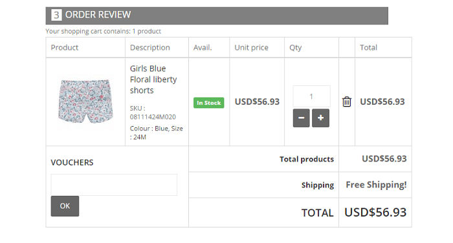The image size is (453, 243).
Task: Decrease quantity with the minus button
Action: (x=301, y=118)
